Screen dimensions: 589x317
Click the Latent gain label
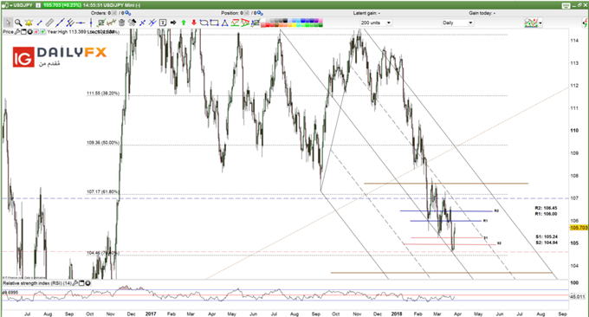click(366, 13)
